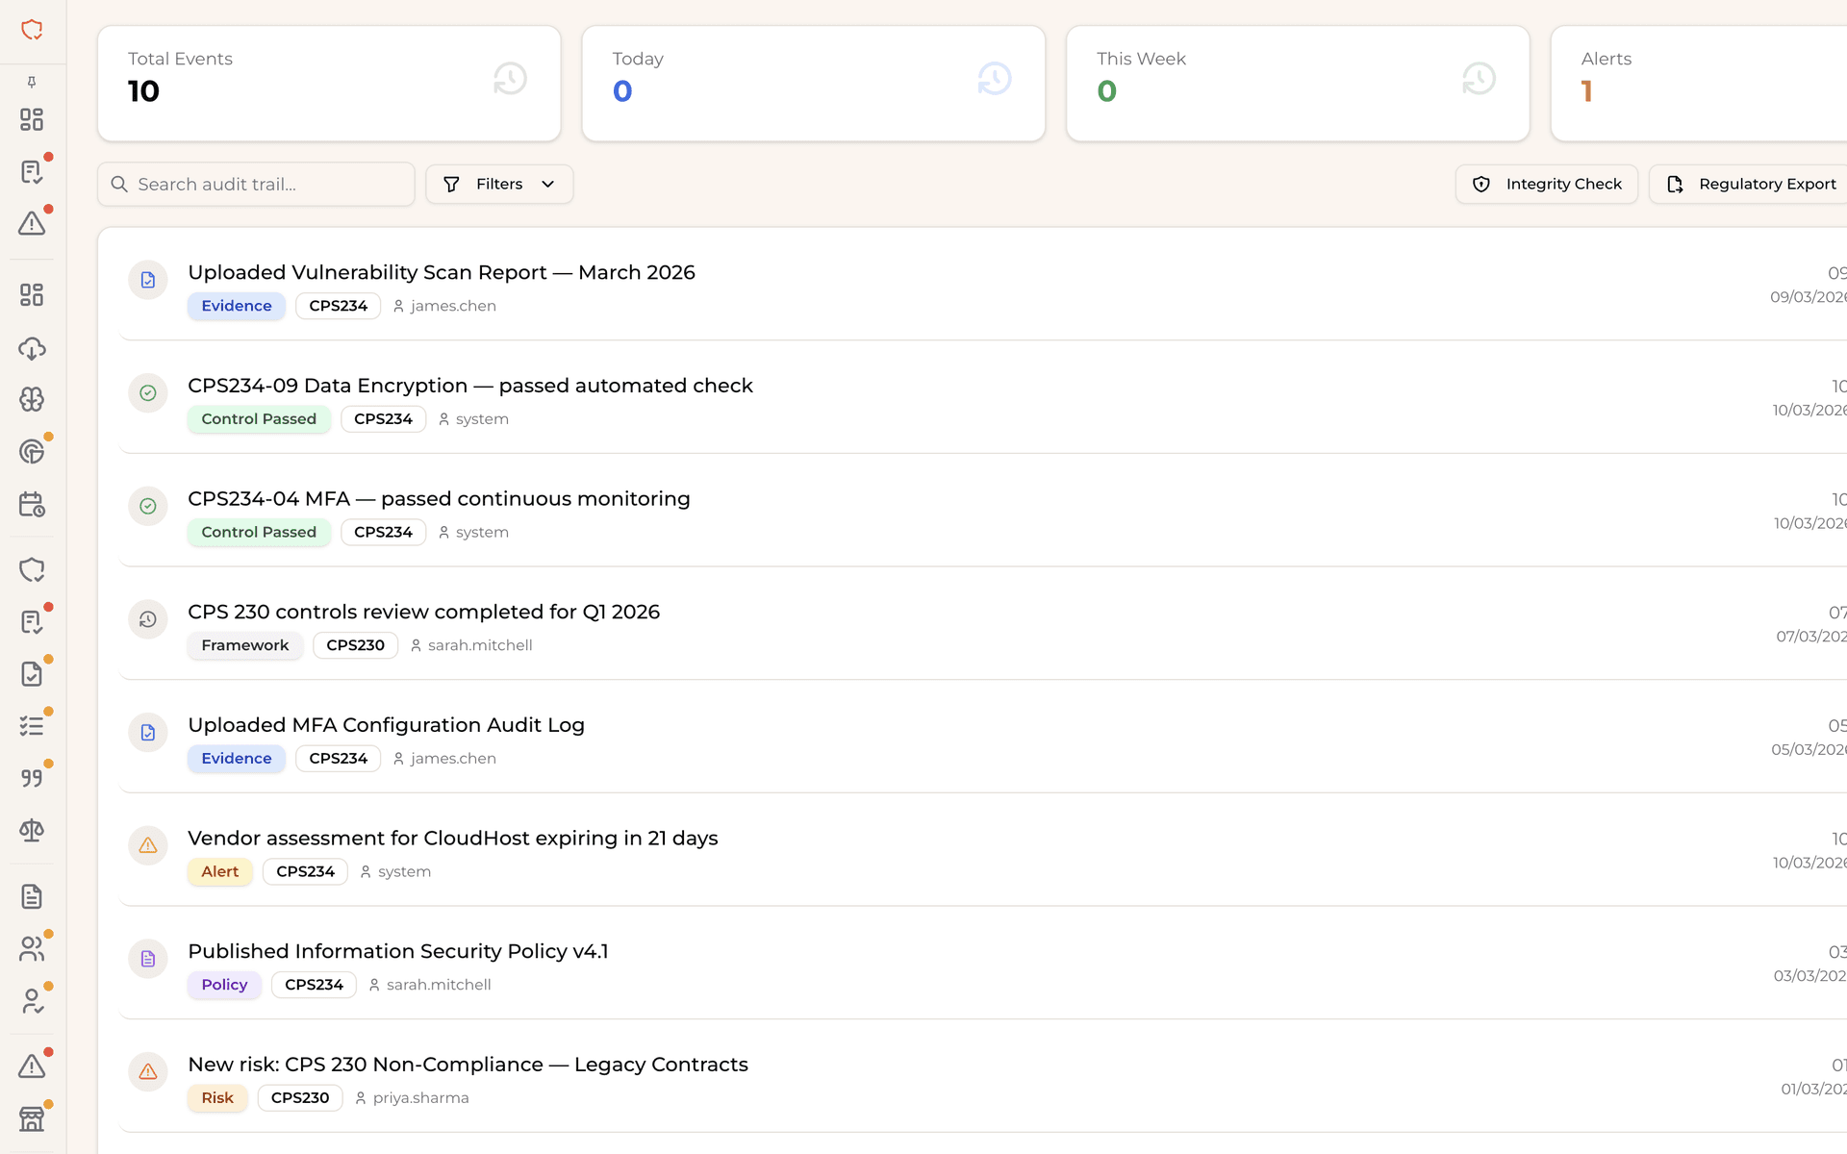
Task: Open Uploaded MFA Configuration Audit Log event
Action: click(x=983, y=737)
